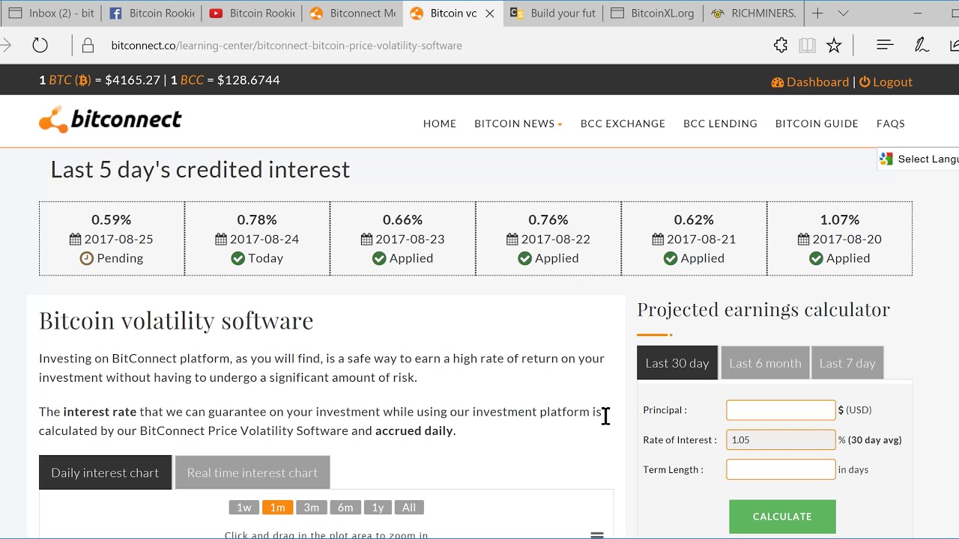This screenshot has width=959, height=539.
Task: Open the Hub lines icon
Action: point(885,45)
